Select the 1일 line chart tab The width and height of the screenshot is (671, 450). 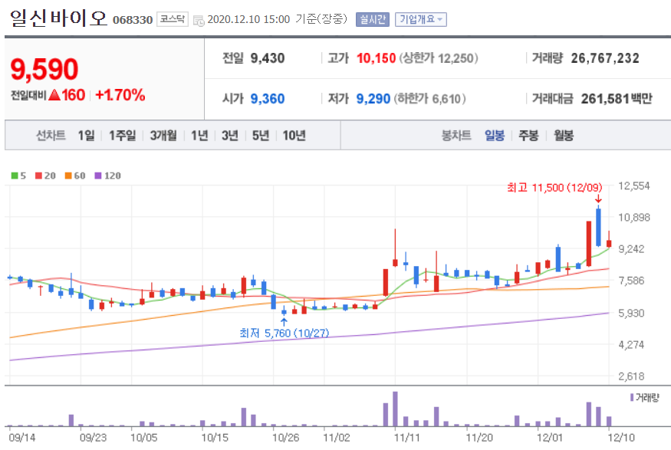[x=86, y=136]
